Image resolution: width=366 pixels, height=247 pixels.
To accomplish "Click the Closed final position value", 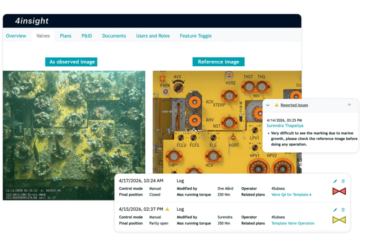I will [155, 195].
